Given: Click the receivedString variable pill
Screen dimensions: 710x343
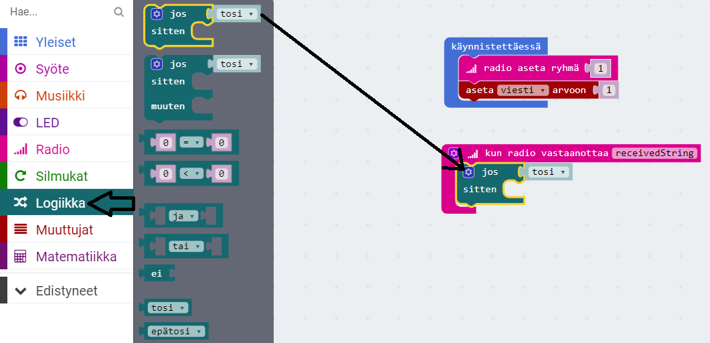Looking at the screenshot, I should click(654, 153).
